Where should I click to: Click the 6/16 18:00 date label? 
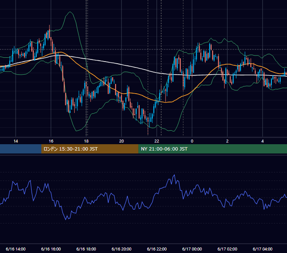[x=86, y=249]
